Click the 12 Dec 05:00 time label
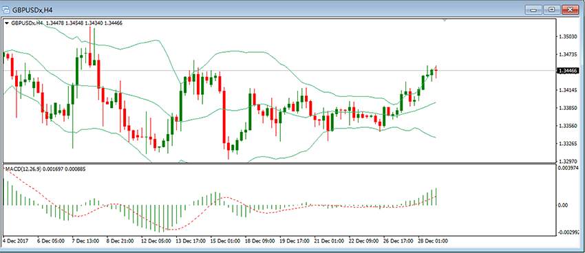 coord(156,241)
